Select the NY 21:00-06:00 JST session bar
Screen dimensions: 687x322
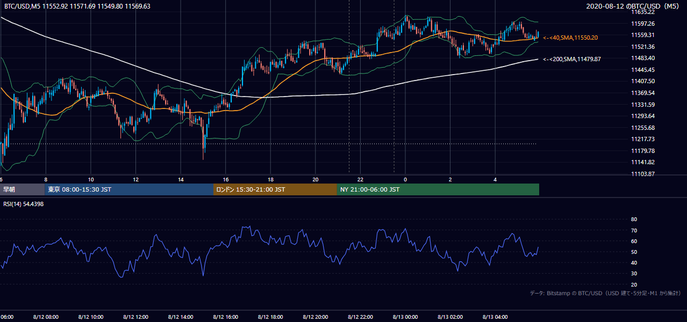click(438, 189)
